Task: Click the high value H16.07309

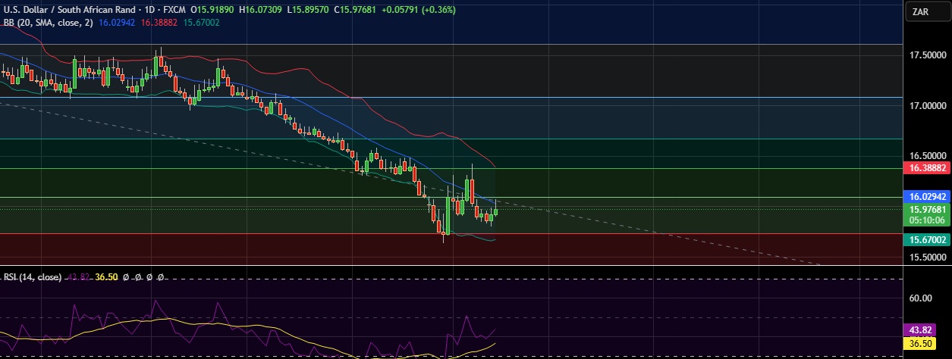Action: [x=262, y=10]
